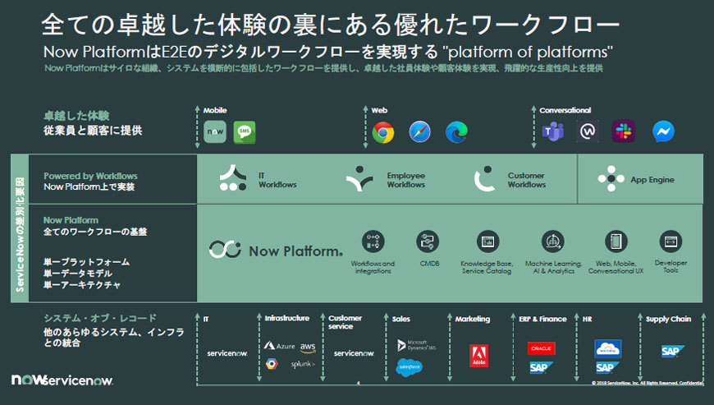This screenshot has width=714, height=405.
Task: Click the Microsoft Dynamics 365 logo
Action: [x=416, y=345]
